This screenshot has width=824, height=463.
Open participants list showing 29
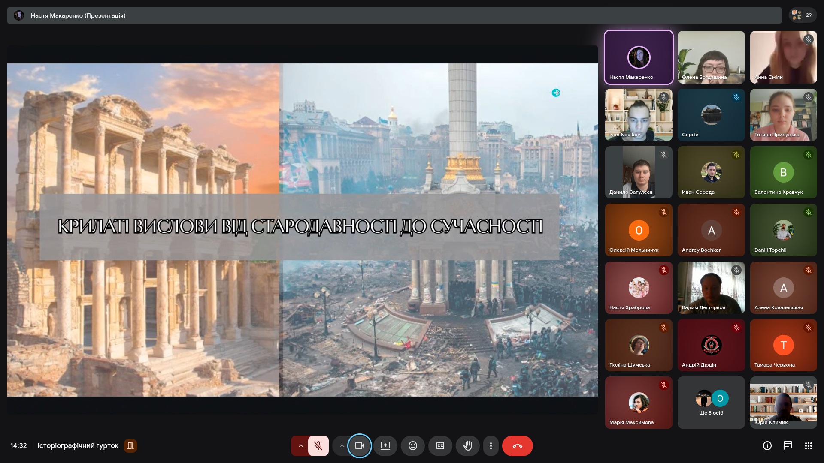click(x=802, y=15)
